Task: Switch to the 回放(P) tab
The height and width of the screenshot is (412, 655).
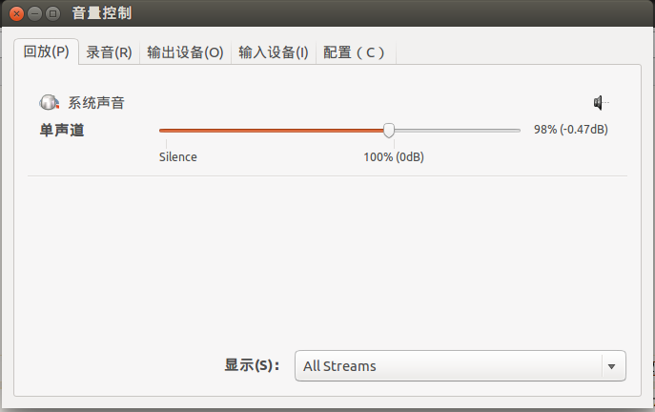Action: [x=47, y=51]
